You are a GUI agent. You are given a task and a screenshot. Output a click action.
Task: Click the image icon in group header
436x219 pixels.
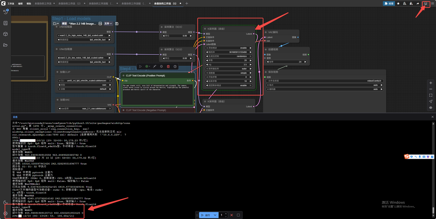(x=100, y=23)
